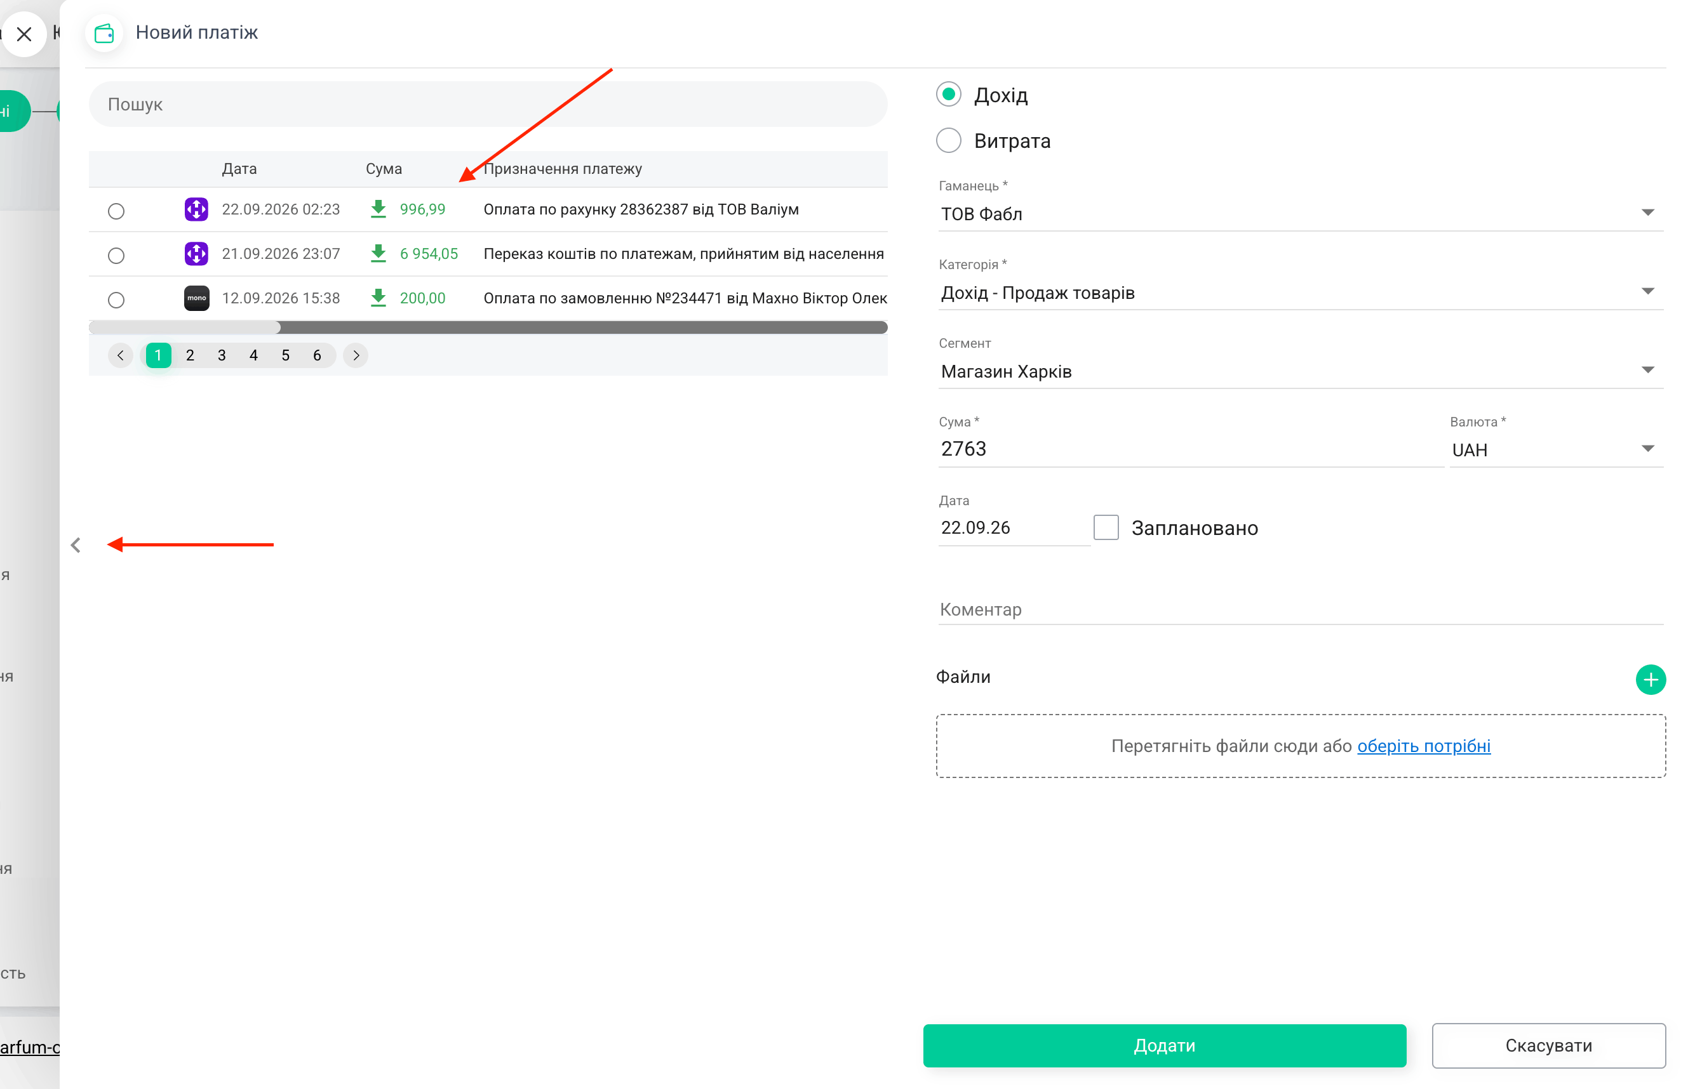Click the current page 1 indicator

(x=159, y=355)
